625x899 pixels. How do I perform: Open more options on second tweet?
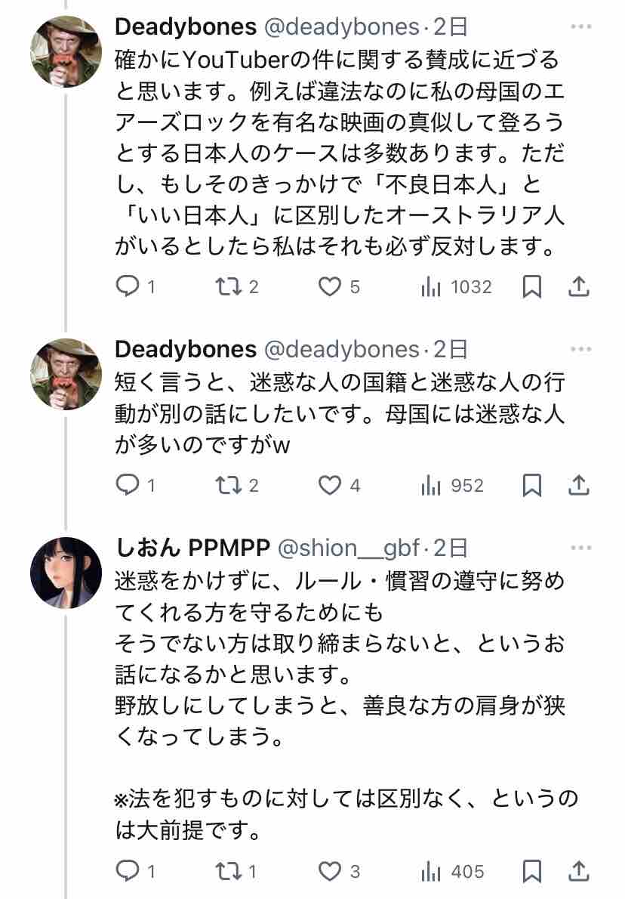coord(580,349)
